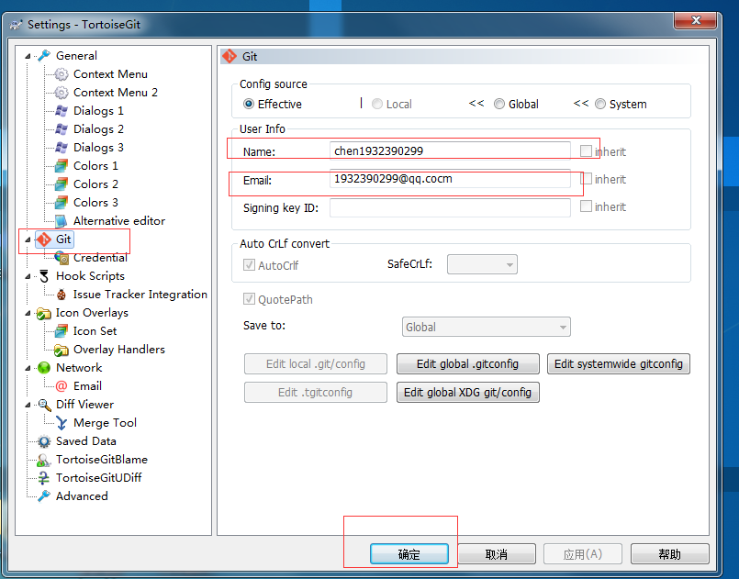Collapse the General tree node arrow
739x579 pixels.
(x=28, y=56)
